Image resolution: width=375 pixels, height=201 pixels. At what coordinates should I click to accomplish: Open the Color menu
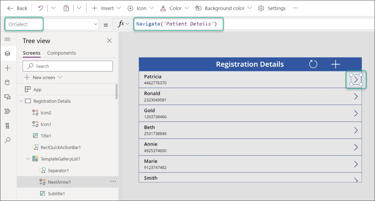(x=175, y=8)
